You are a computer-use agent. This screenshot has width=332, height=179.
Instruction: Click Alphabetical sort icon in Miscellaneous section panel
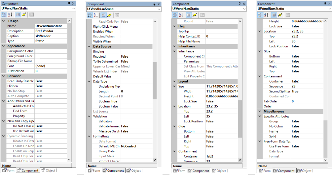tap(266, 15)
